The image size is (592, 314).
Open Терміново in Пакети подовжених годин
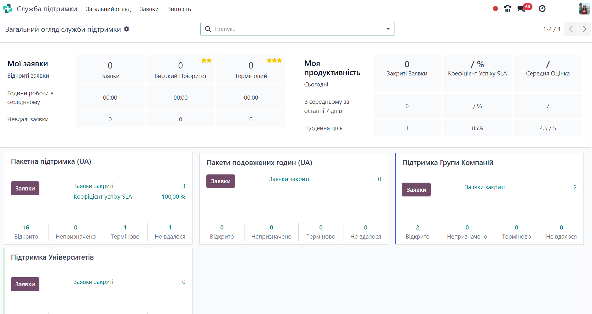click(x=321, y=232)
